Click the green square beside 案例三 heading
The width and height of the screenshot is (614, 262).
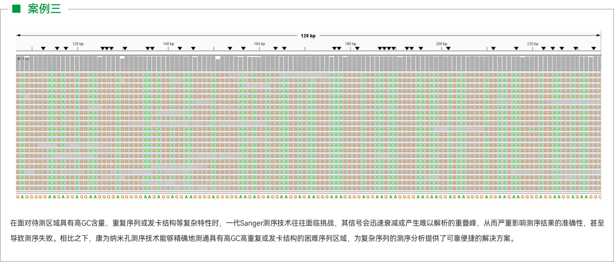[16, 9]
